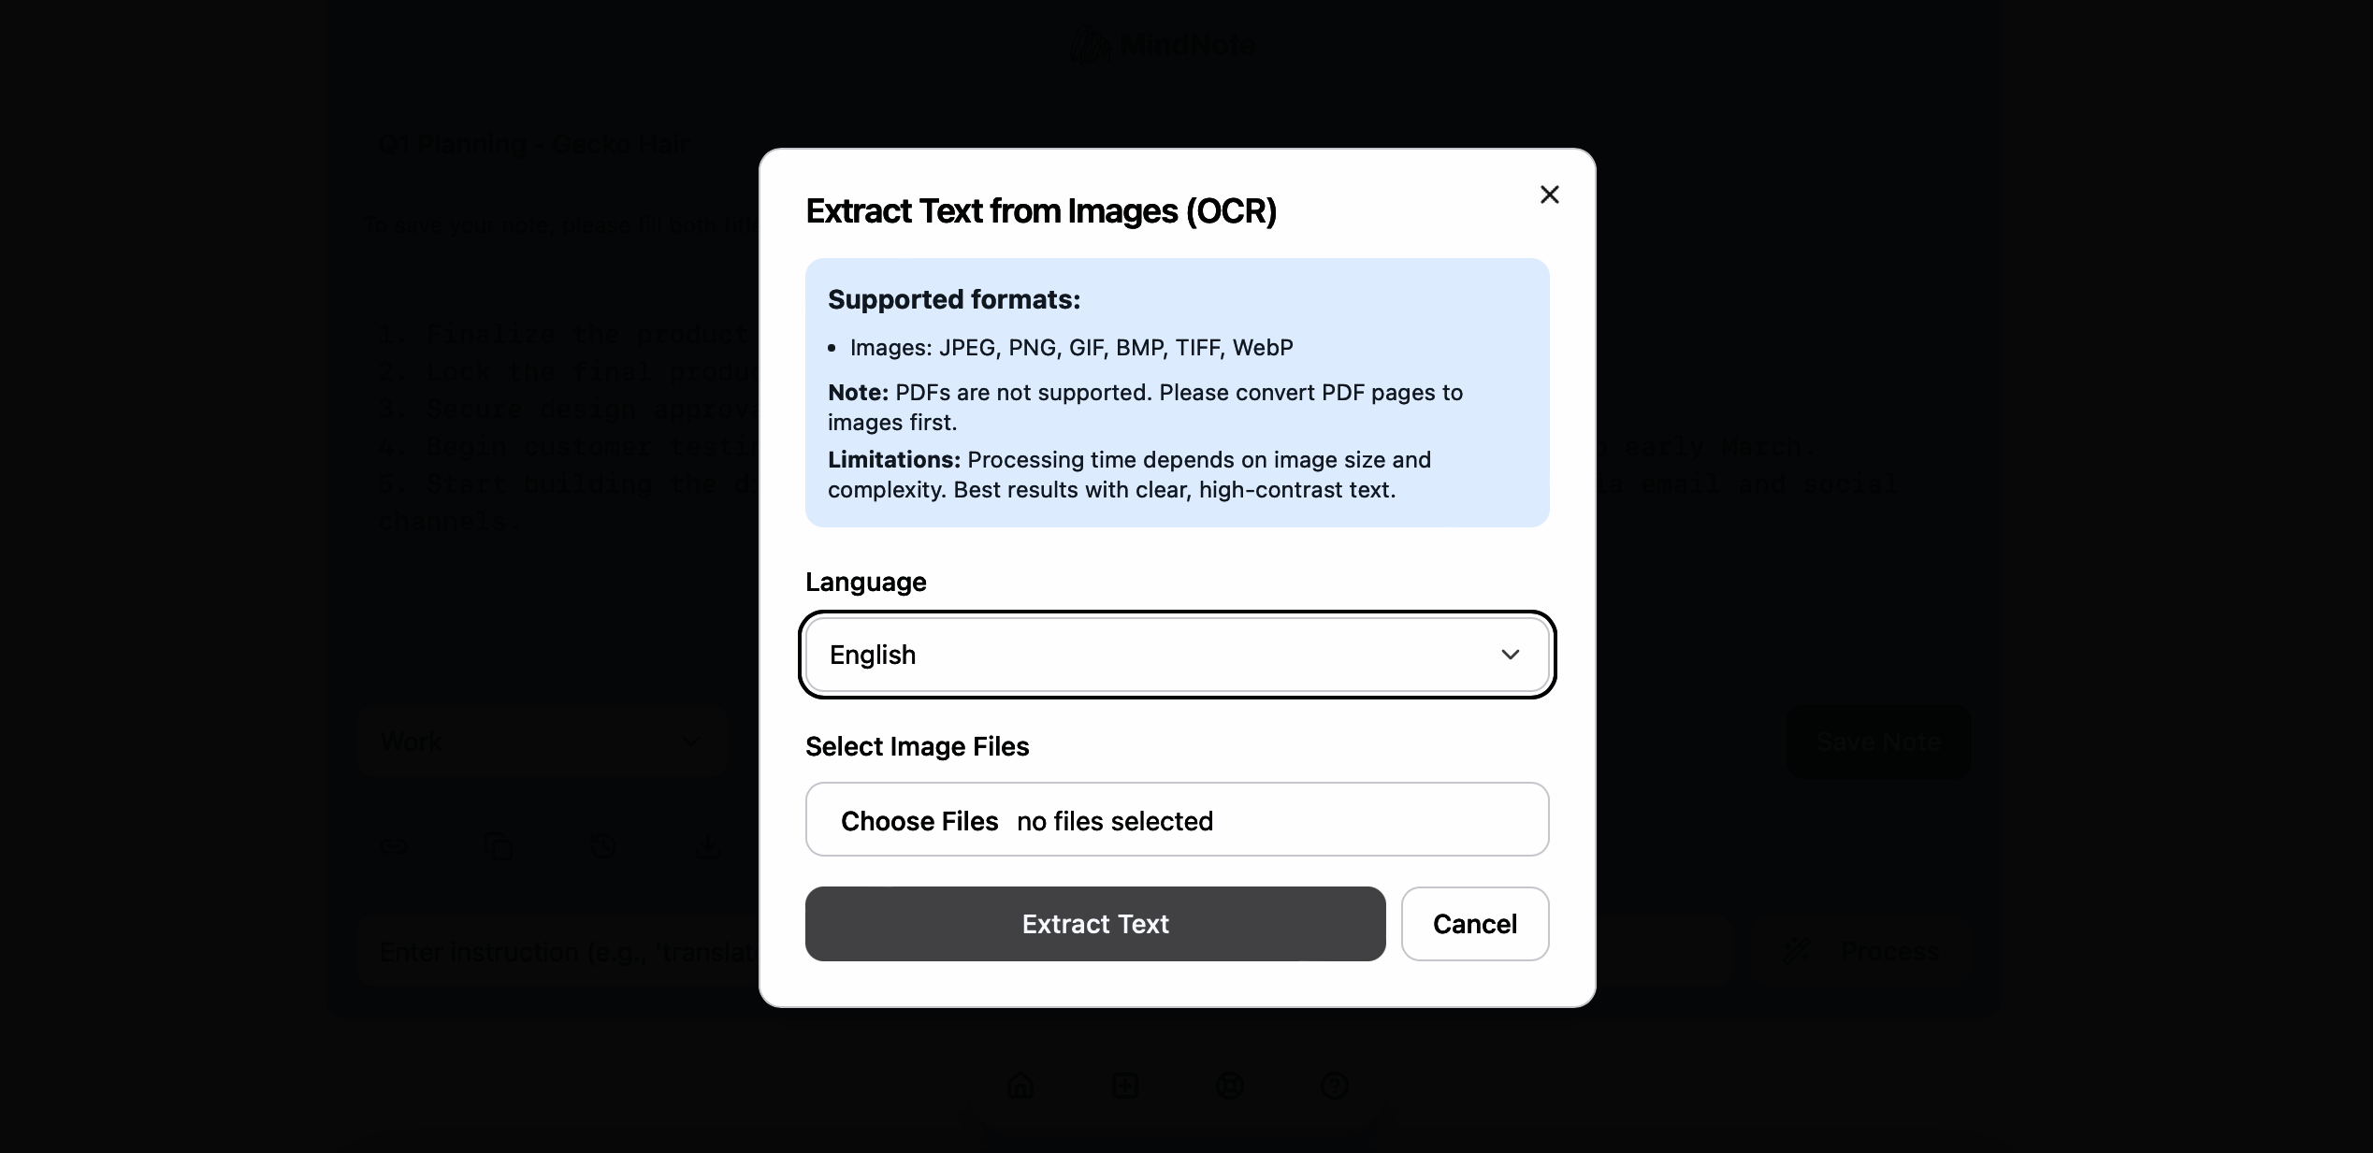2373x1153 pixels.
Task: Click the dimmed download icon
Action: pyautogui.click(x=708, y=847)
